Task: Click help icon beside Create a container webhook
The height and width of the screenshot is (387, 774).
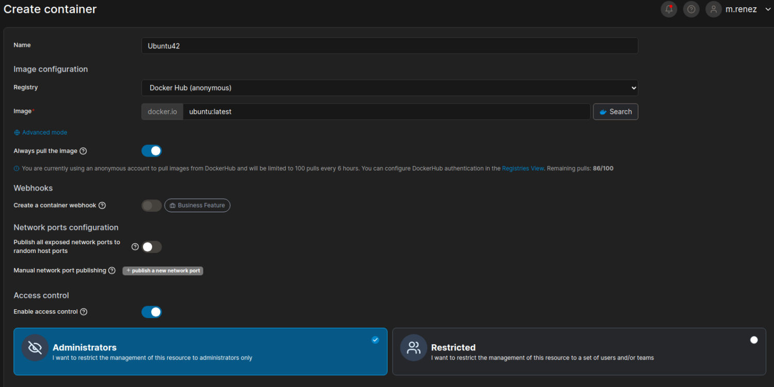Action: [x=102, y=206]
